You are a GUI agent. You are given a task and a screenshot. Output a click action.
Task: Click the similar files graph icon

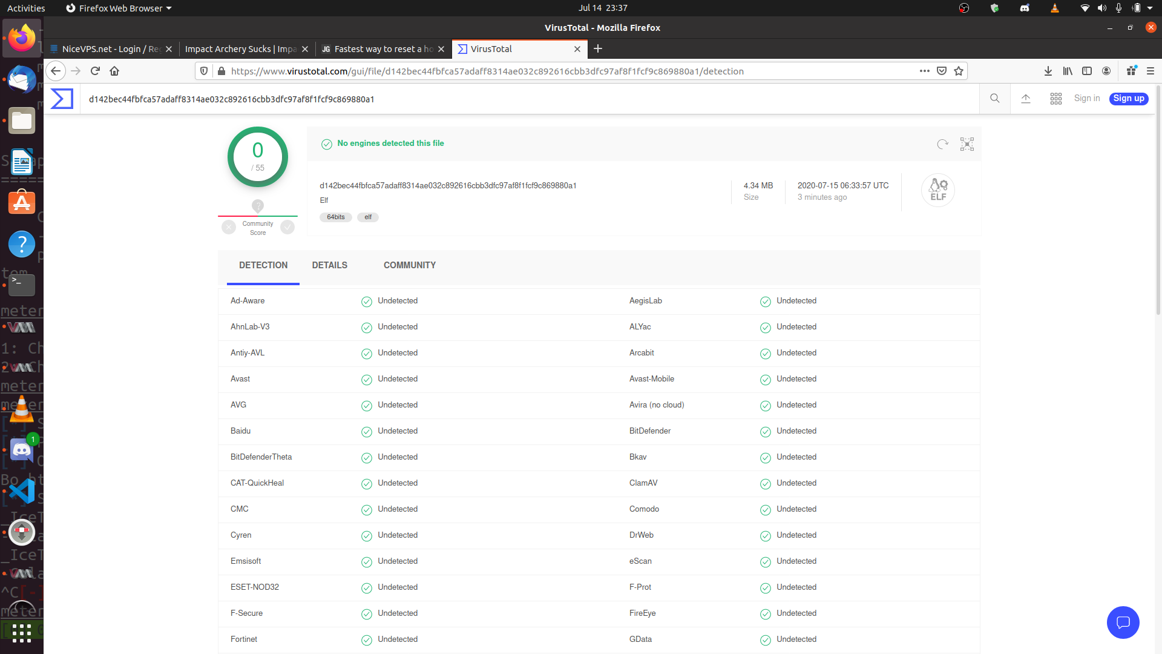(x=967, y=144)
